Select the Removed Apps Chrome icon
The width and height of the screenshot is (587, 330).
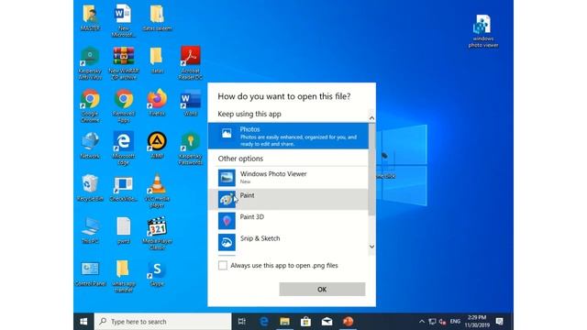point(124,106)
